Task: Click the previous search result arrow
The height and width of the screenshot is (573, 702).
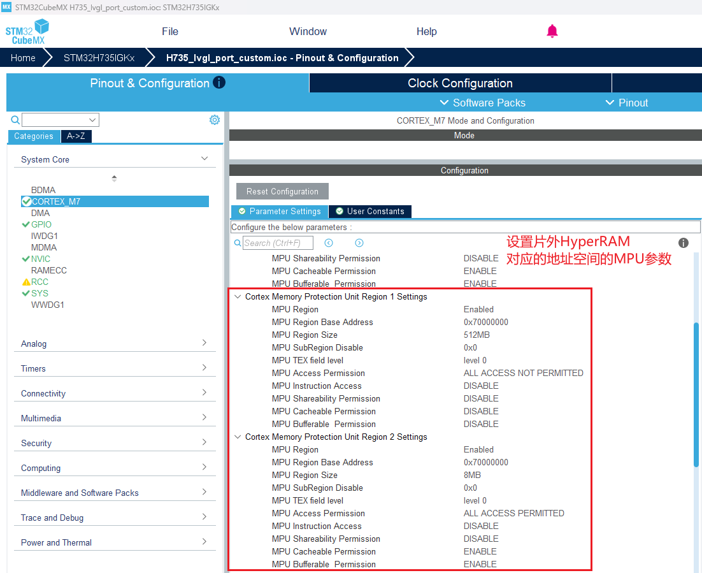Action: (x=329, y=243)
